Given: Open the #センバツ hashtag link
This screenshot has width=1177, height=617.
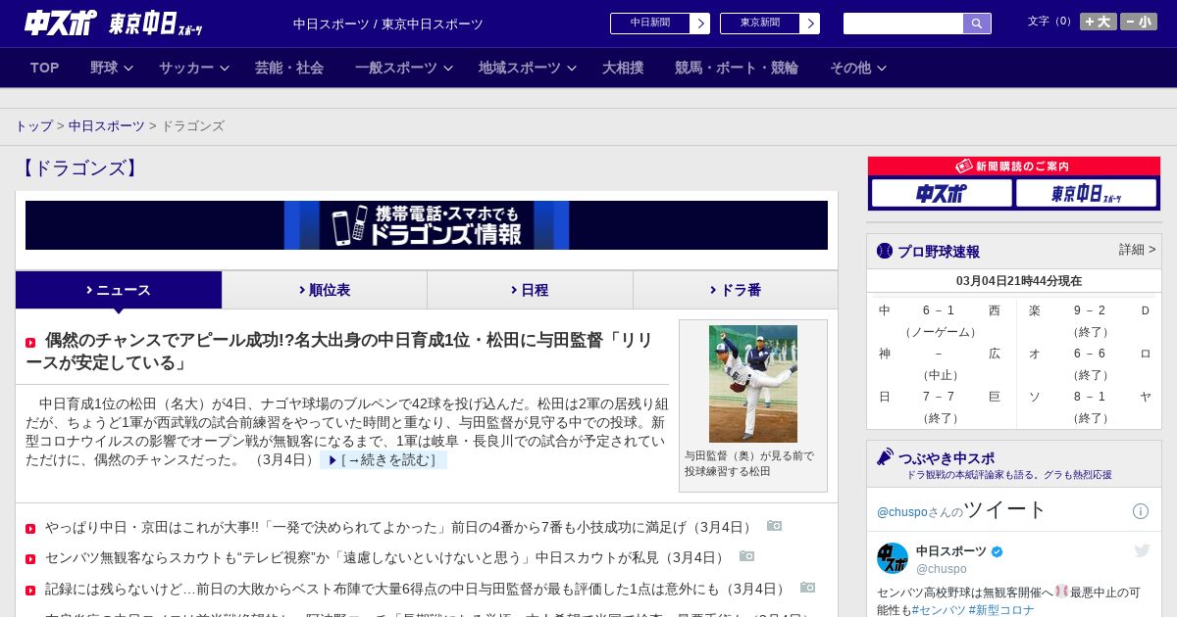Looking at the screenshot, I should [x=939, y=610].
